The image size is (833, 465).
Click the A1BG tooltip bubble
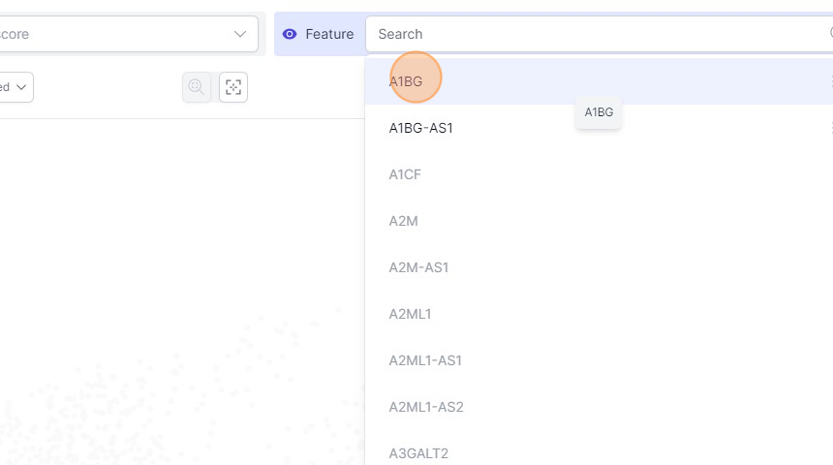tap(599, 112)
